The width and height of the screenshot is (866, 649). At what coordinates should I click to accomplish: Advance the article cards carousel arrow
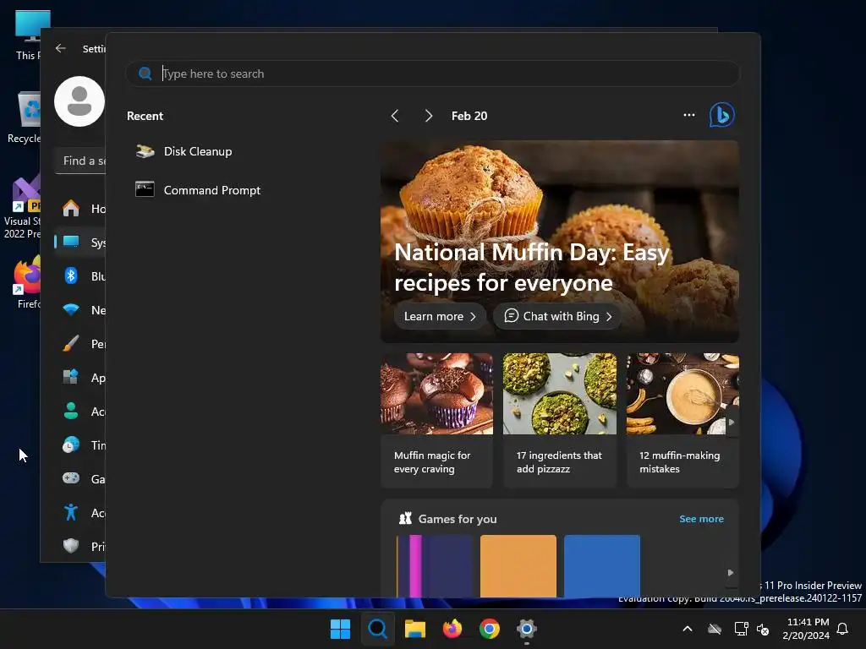click(732, 423)
